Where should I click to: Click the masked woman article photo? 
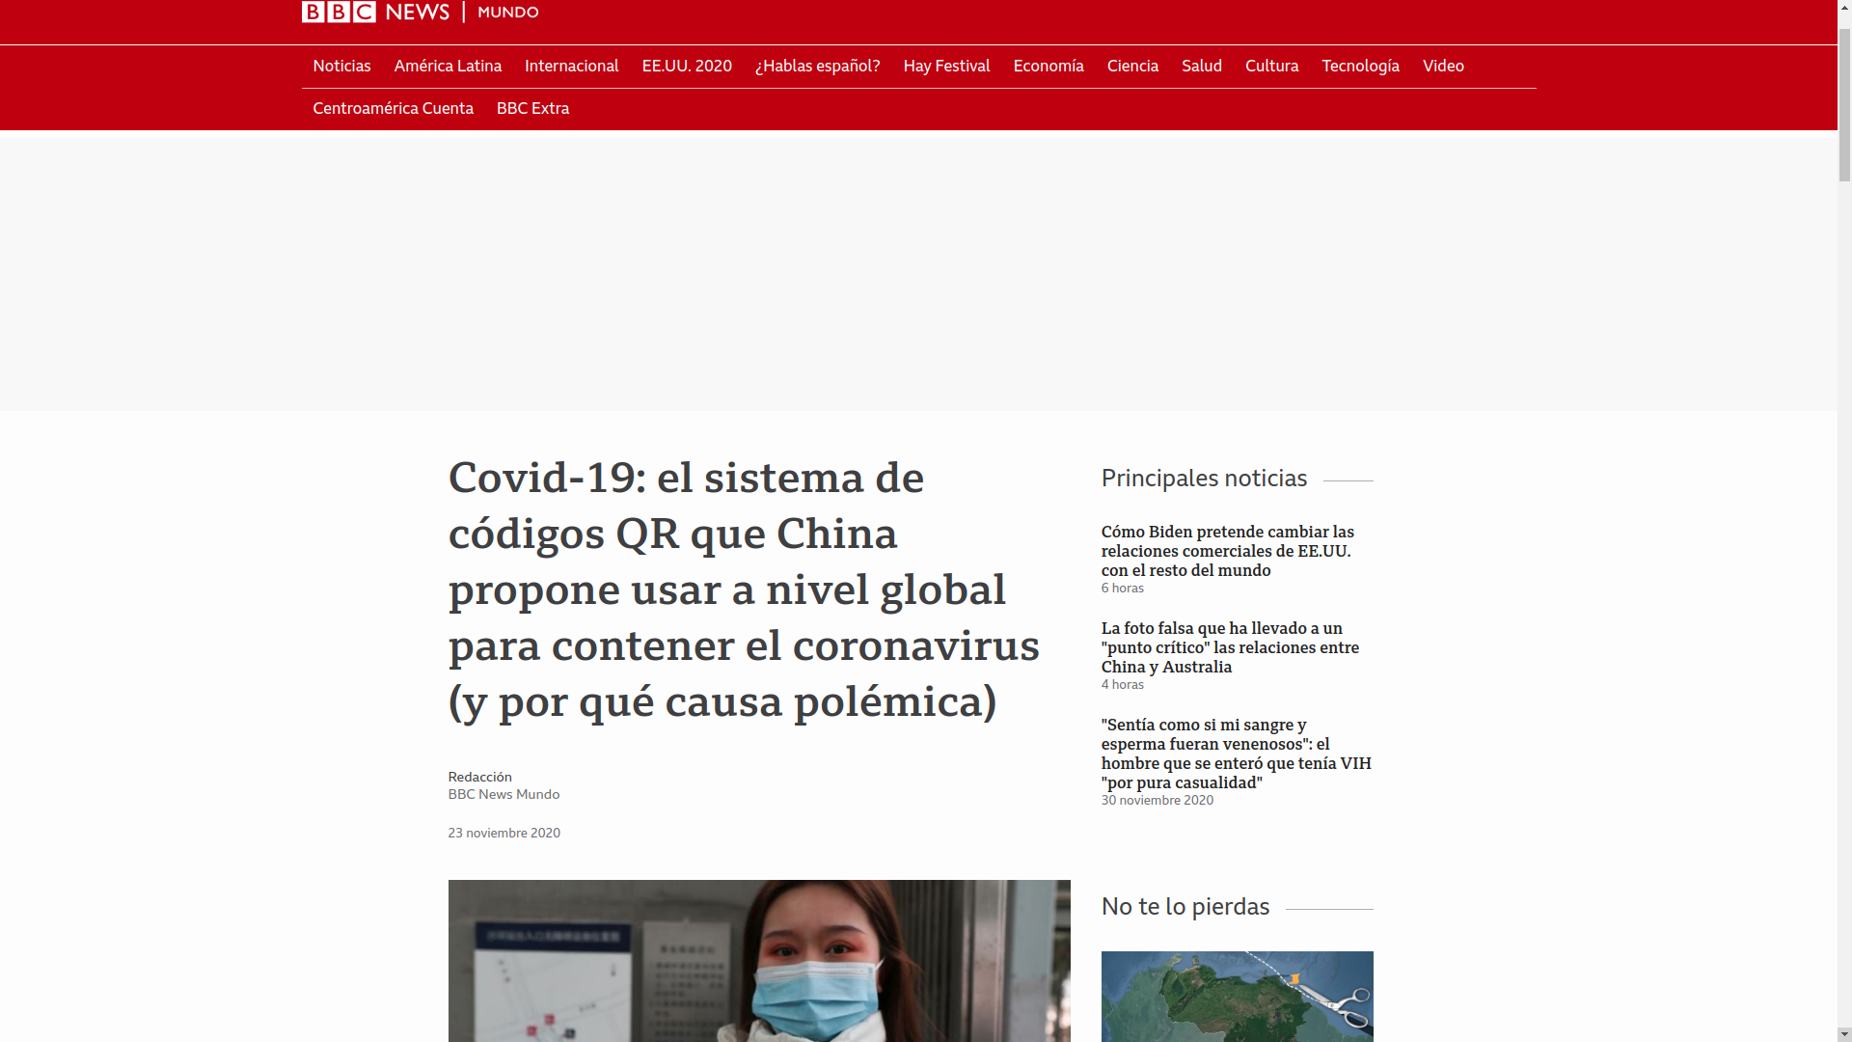click(759, 961)
